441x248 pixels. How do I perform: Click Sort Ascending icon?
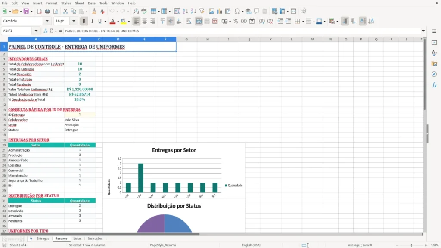coord(185,11)
